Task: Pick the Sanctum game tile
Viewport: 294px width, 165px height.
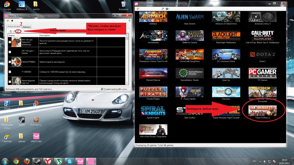Action: pyautogui.click(x=226, y=92)
